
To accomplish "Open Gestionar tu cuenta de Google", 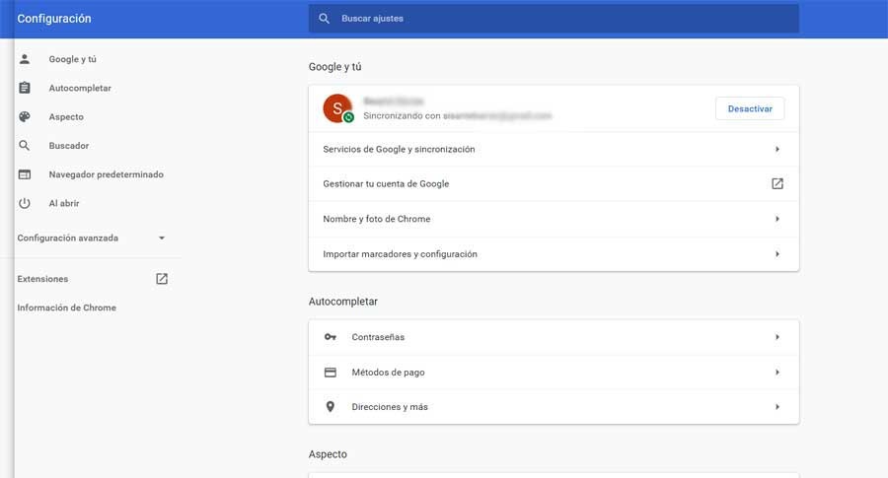I will (x=554, y=184).
